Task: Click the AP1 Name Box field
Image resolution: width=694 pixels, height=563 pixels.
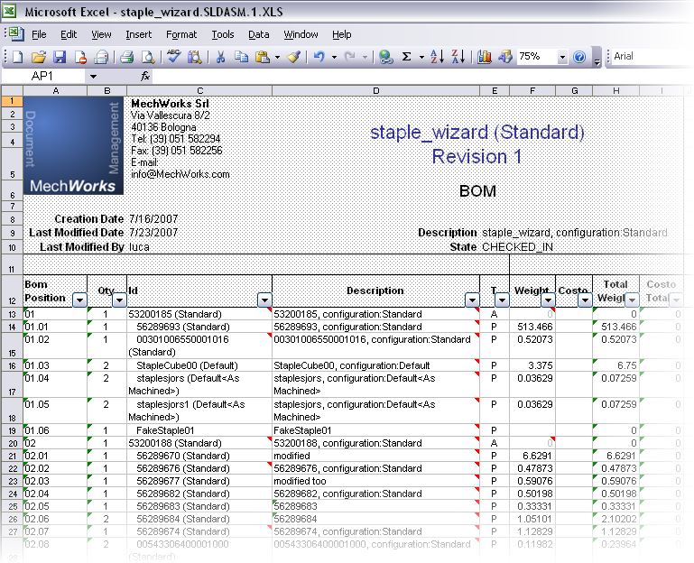Action: (44, 77)
